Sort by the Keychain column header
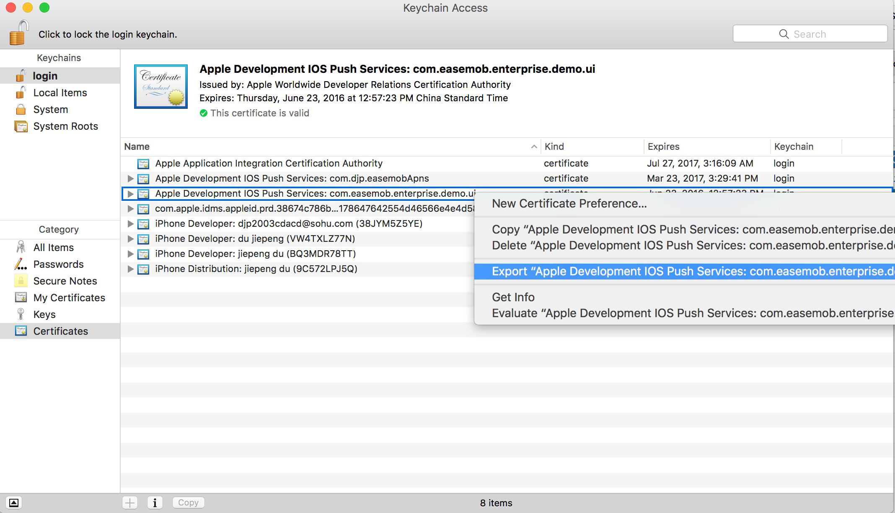This screenshot has width=895, height=513. (806, 146)
